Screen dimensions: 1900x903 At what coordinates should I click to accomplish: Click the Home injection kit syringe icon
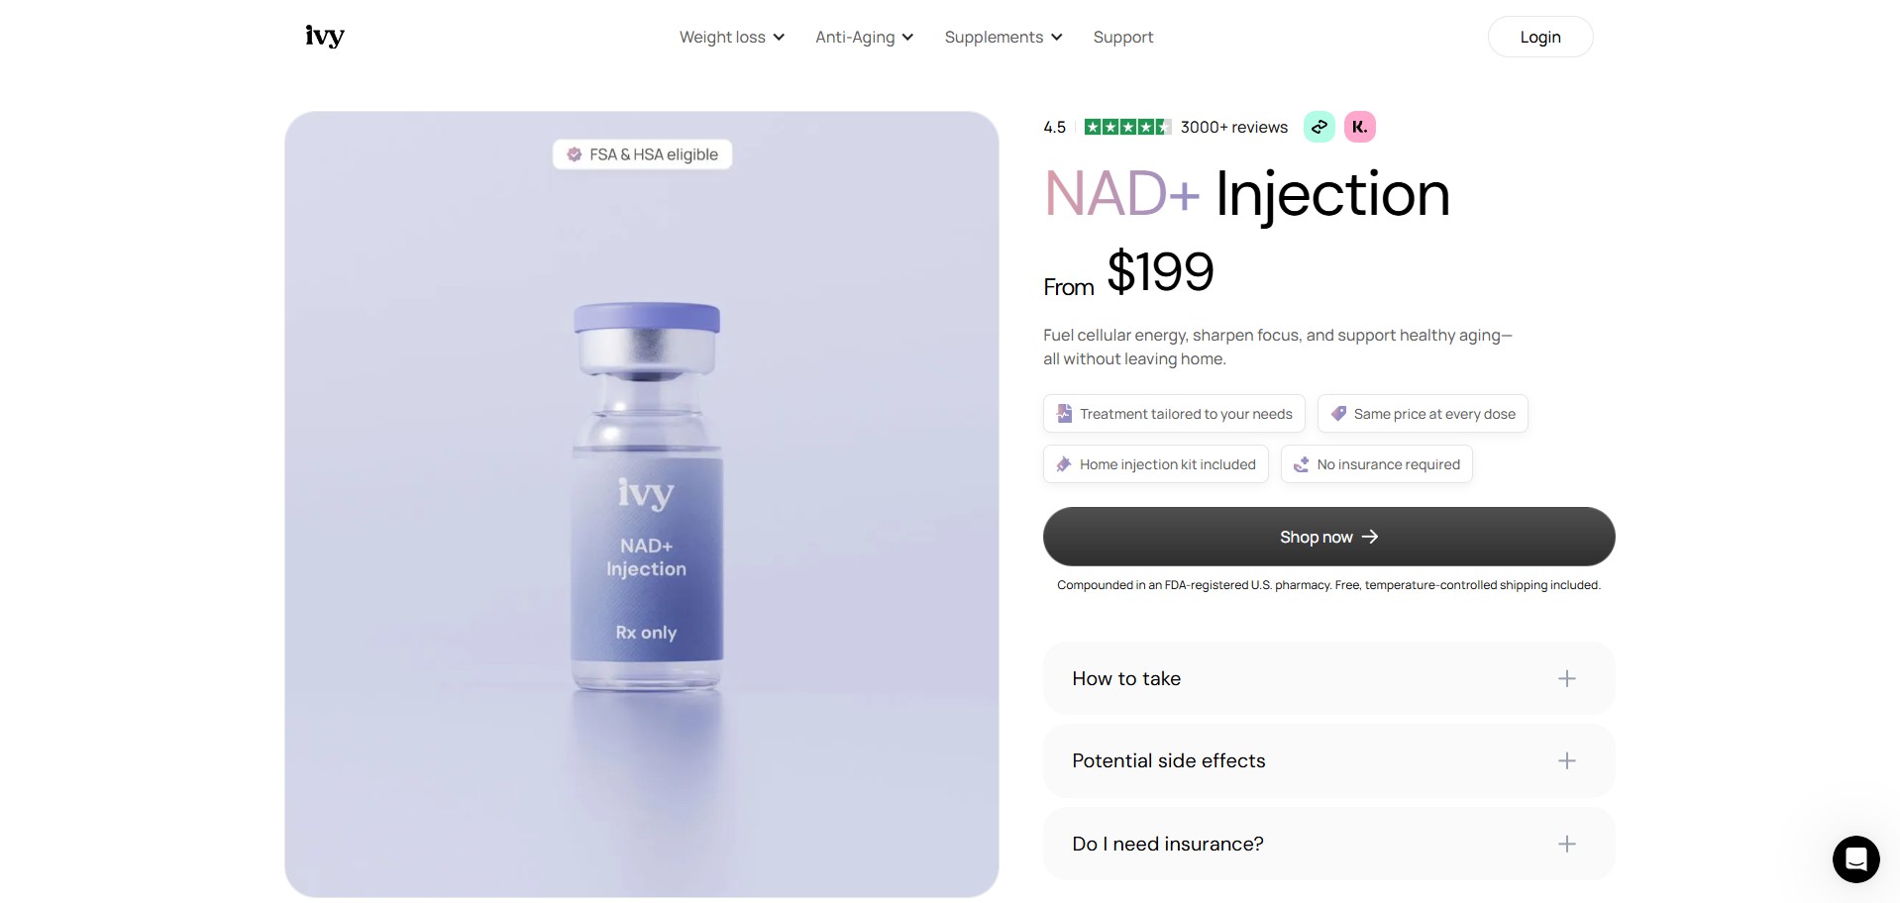coord(1064,464)
